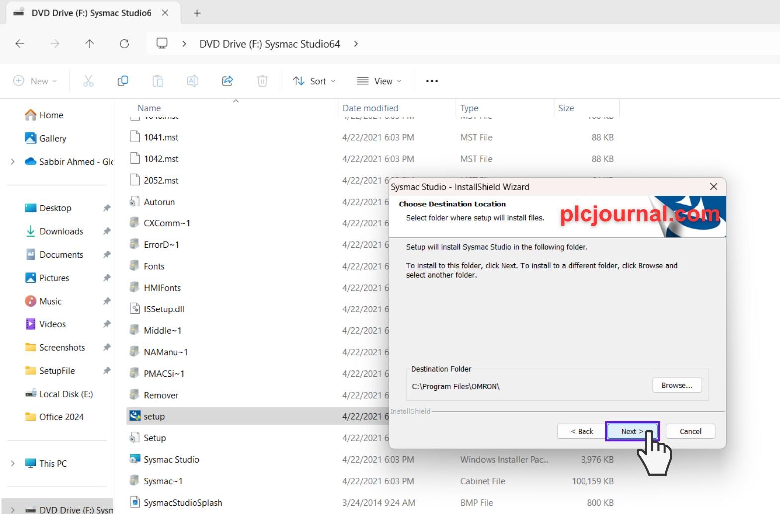Close the DVD Drive Explorer tab
This screenshot has height=514, width=780.
pyautogui.click(x=165, y=13)
